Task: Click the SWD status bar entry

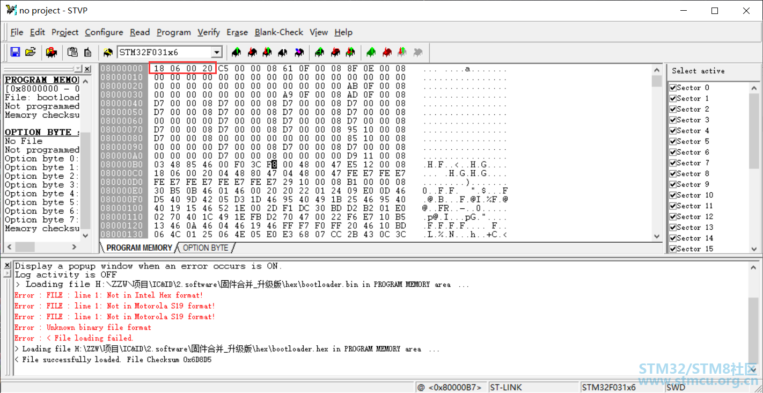Action: click(676, 388)
